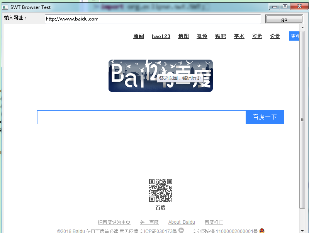Image resolution: width=309 pixels, height=233 pixels.
Task: Click the go button
Action: 284,19
